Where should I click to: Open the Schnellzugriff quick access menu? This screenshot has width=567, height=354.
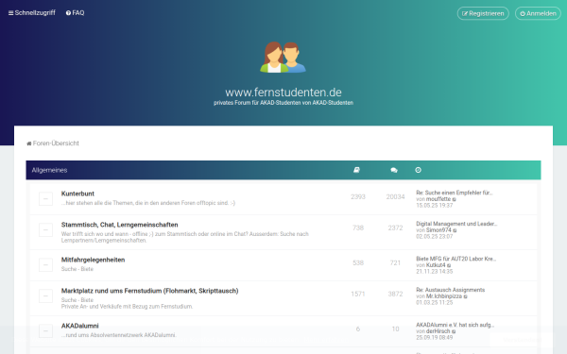32,12
